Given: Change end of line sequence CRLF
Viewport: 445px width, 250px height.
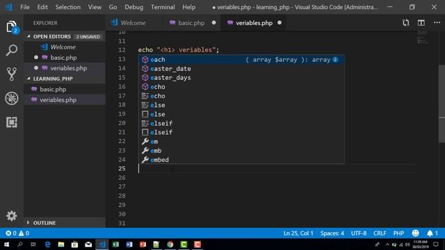Looking at the screenshot, I should pos(380,233).
